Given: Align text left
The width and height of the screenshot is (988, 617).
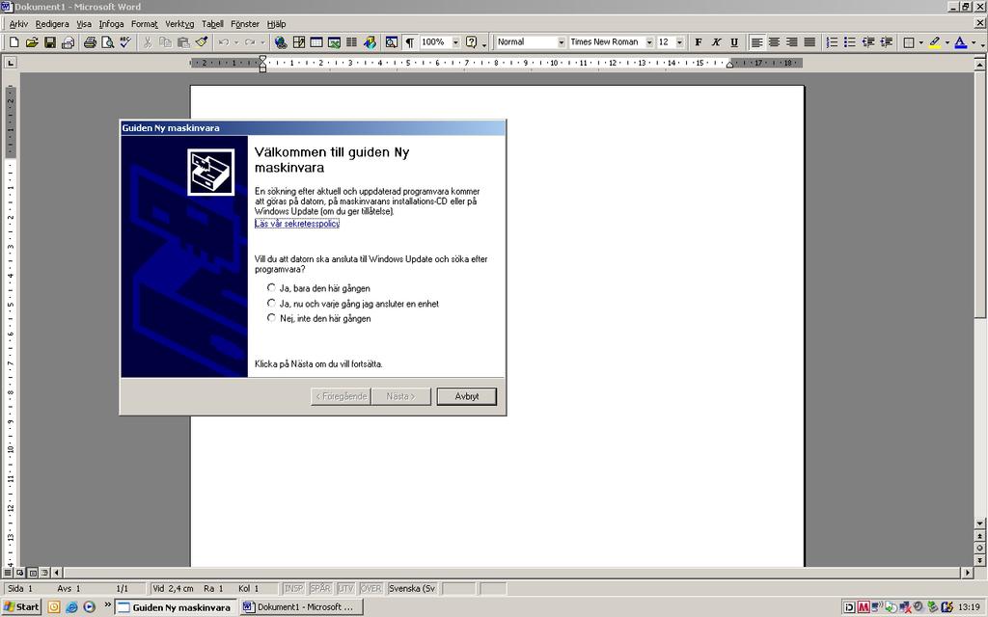Looking at the screenshot, I should pyautogui.click(x=756, y=42).
